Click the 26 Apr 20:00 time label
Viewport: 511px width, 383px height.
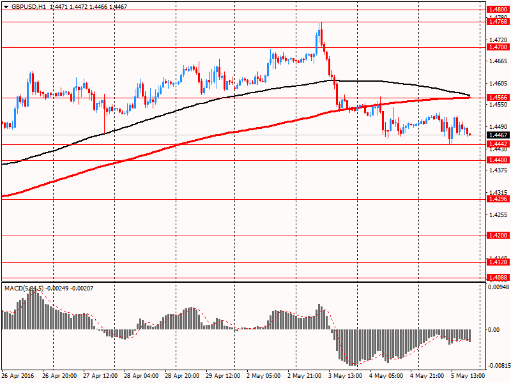[59, 376]
